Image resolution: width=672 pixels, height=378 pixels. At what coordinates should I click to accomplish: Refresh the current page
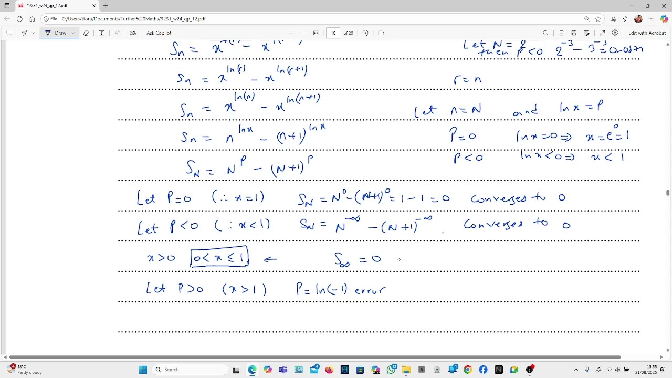tap(19, 19)
